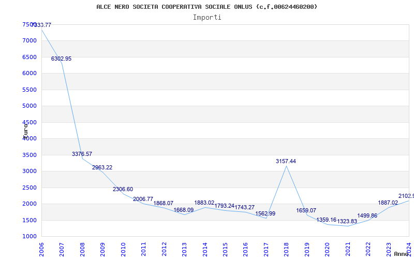Click the 2024 year axis label
Viewport: 414px width, 259px height.
pyautogui.click(x=408, y=249)
